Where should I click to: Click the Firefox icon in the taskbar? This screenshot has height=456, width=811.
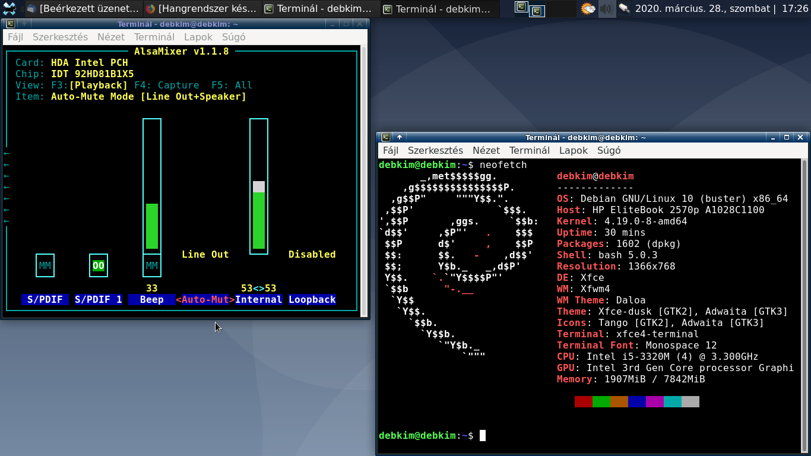(x=150, y=9)
